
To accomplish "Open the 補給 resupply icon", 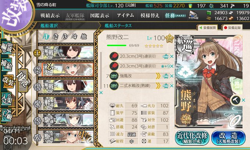I will click(6, 65).
